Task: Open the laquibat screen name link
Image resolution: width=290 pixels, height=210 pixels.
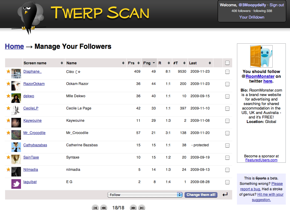Action: tap(30, 182)
